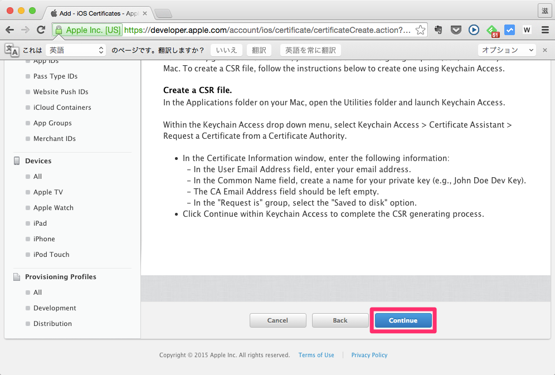Screen dimensions: 555x375
Task: Click the blue play-circle extension icon
Action: 474,30
